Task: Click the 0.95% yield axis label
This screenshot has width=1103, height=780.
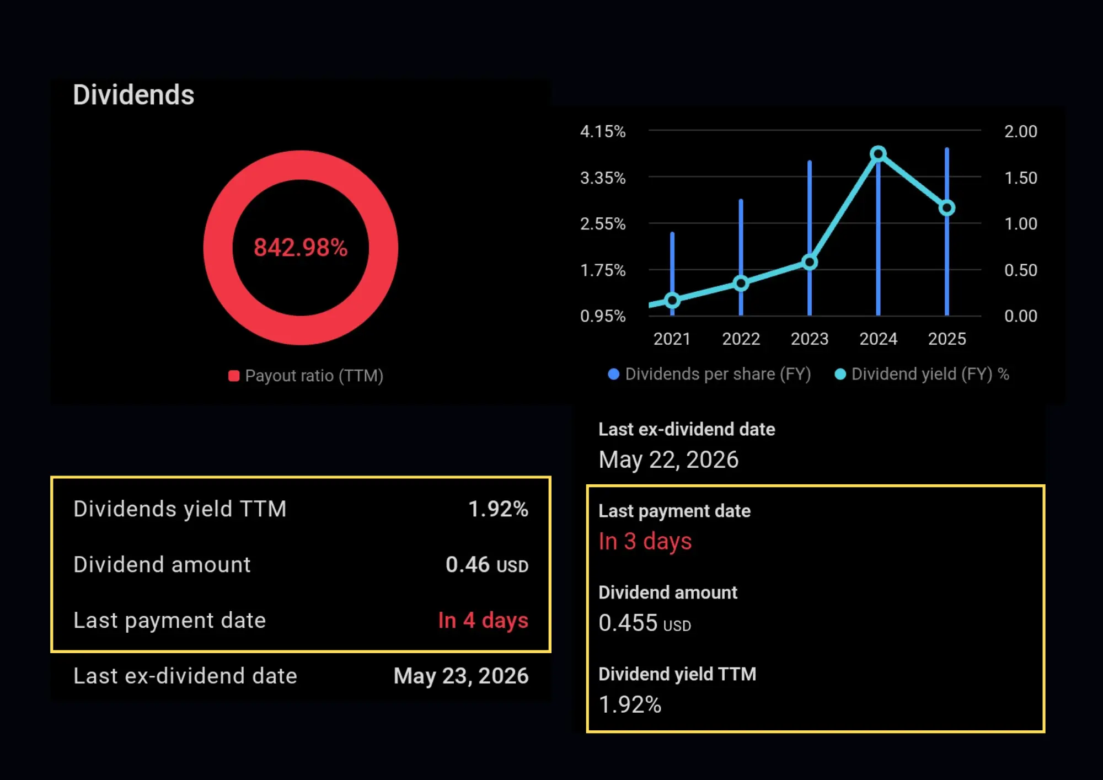Action: point(603,316)
